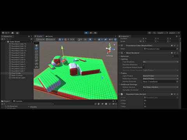Switch to the Game tab
This screenshot has width=187, height=140.
click(x=49, y=36)
